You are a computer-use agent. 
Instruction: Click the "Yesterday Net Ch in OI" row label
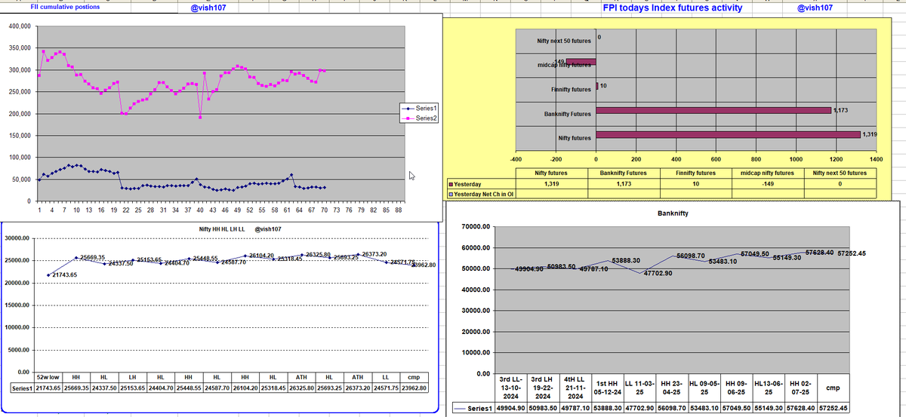[x=480, y=194]
